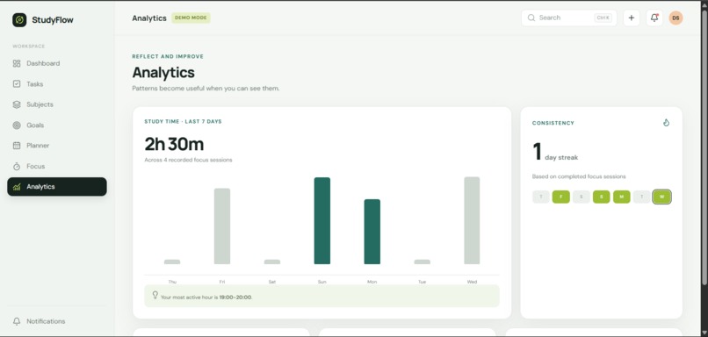Click the vertical page scrollbar
Viewport: 708px width, 337px height.
[704, 149]
